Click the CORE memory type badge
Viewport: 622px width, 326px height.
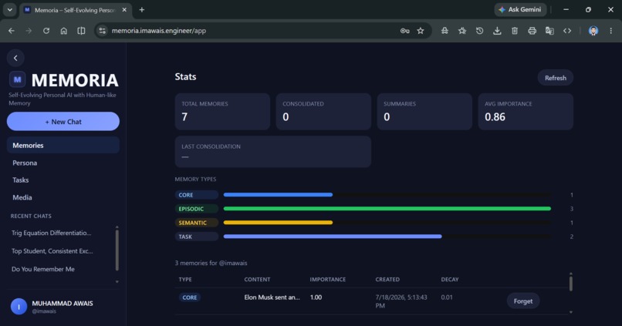tap(196, 195)
